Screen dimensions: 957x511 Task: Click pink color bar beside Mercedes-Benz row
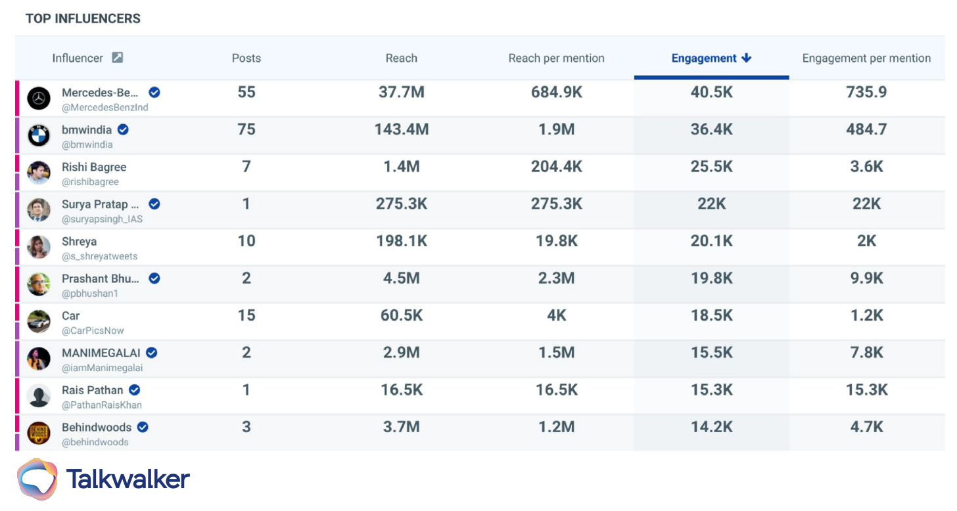tap(17, 99)
